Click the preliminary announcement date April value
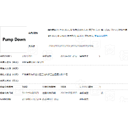 pyautogui.click(x=30, y=93)
